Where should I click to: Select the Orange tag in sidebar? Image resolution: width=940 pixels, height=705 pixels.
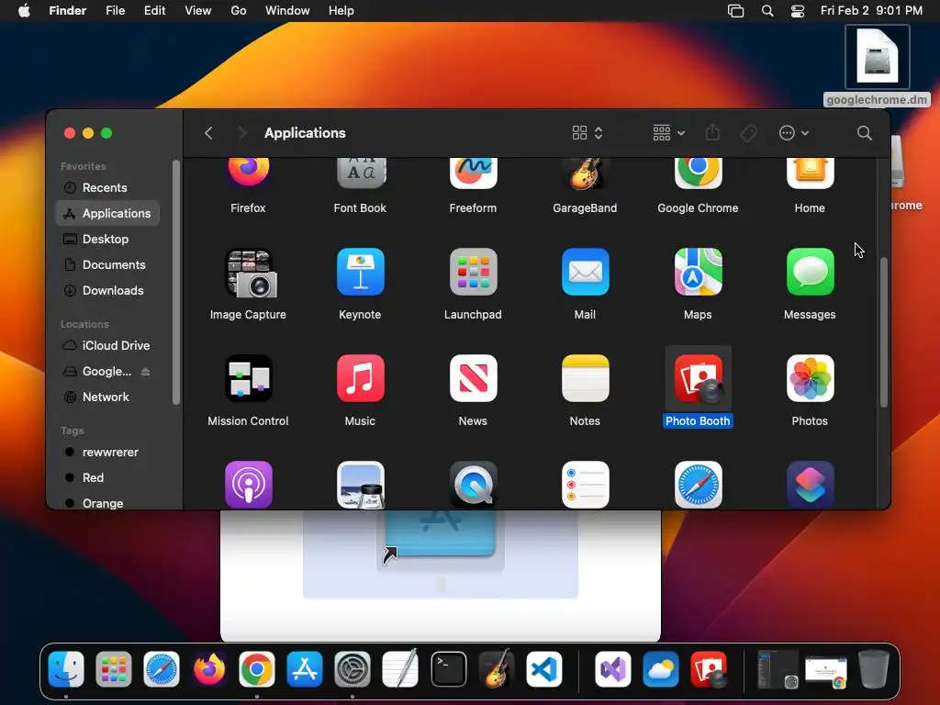point(107,502)
